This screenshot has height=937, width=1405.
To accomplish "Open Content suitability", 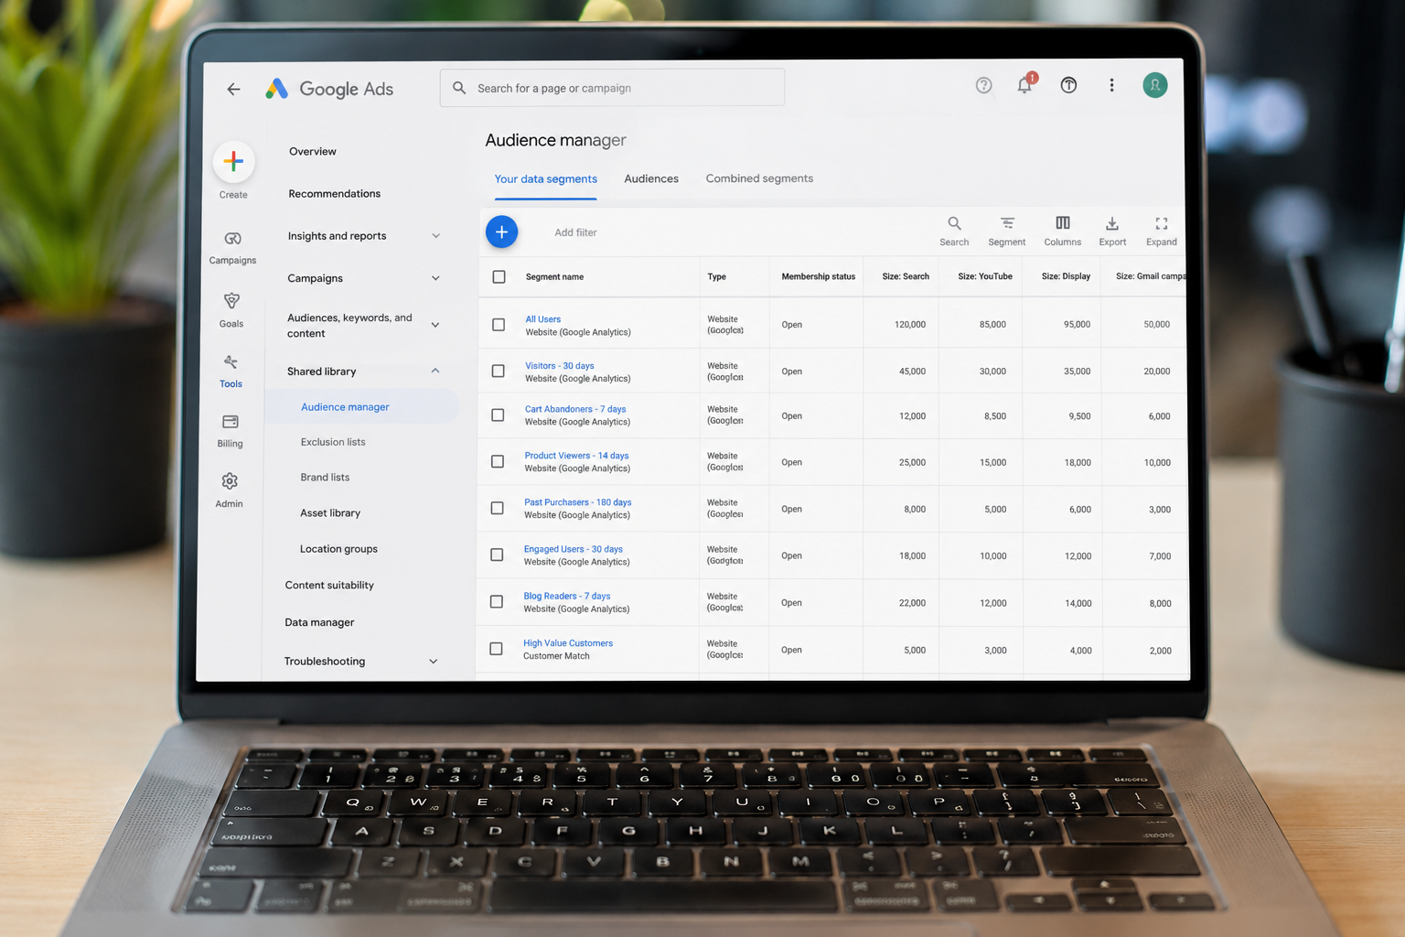I will click(x=329, y=586).
